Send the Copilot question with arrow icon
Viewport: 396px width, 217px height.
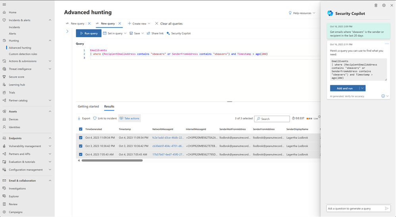386,208
